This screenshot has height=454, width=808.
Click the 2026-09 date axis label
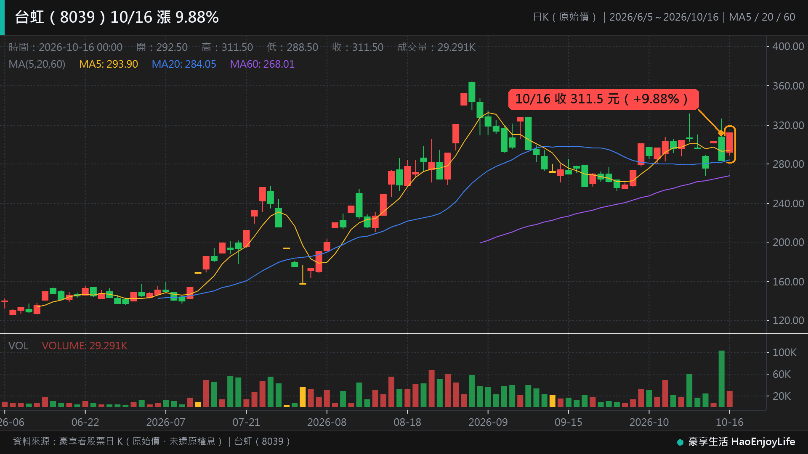pos(488,422)
